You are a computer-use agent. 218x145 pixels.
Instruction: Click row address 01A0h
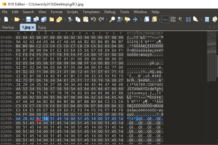[7, 63]
